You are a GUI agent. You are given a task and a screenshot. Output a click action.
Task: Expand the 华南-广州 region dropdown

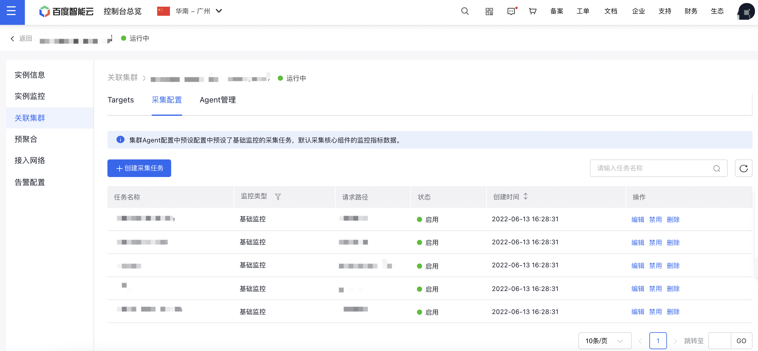coord(219,11)
